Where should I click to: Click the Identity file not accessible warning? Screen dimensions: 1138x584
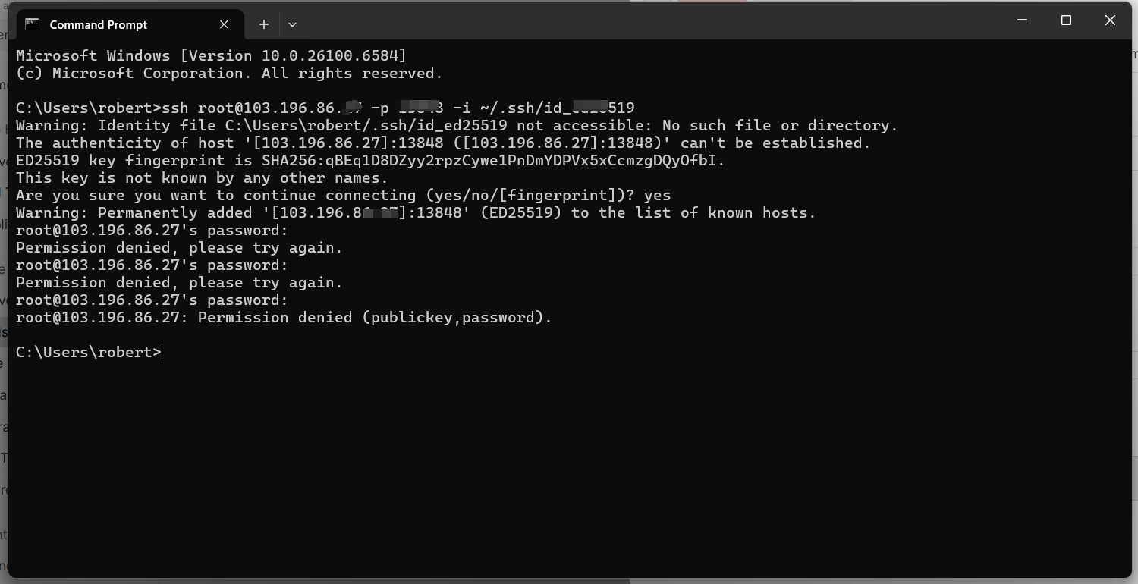(457, 125)
